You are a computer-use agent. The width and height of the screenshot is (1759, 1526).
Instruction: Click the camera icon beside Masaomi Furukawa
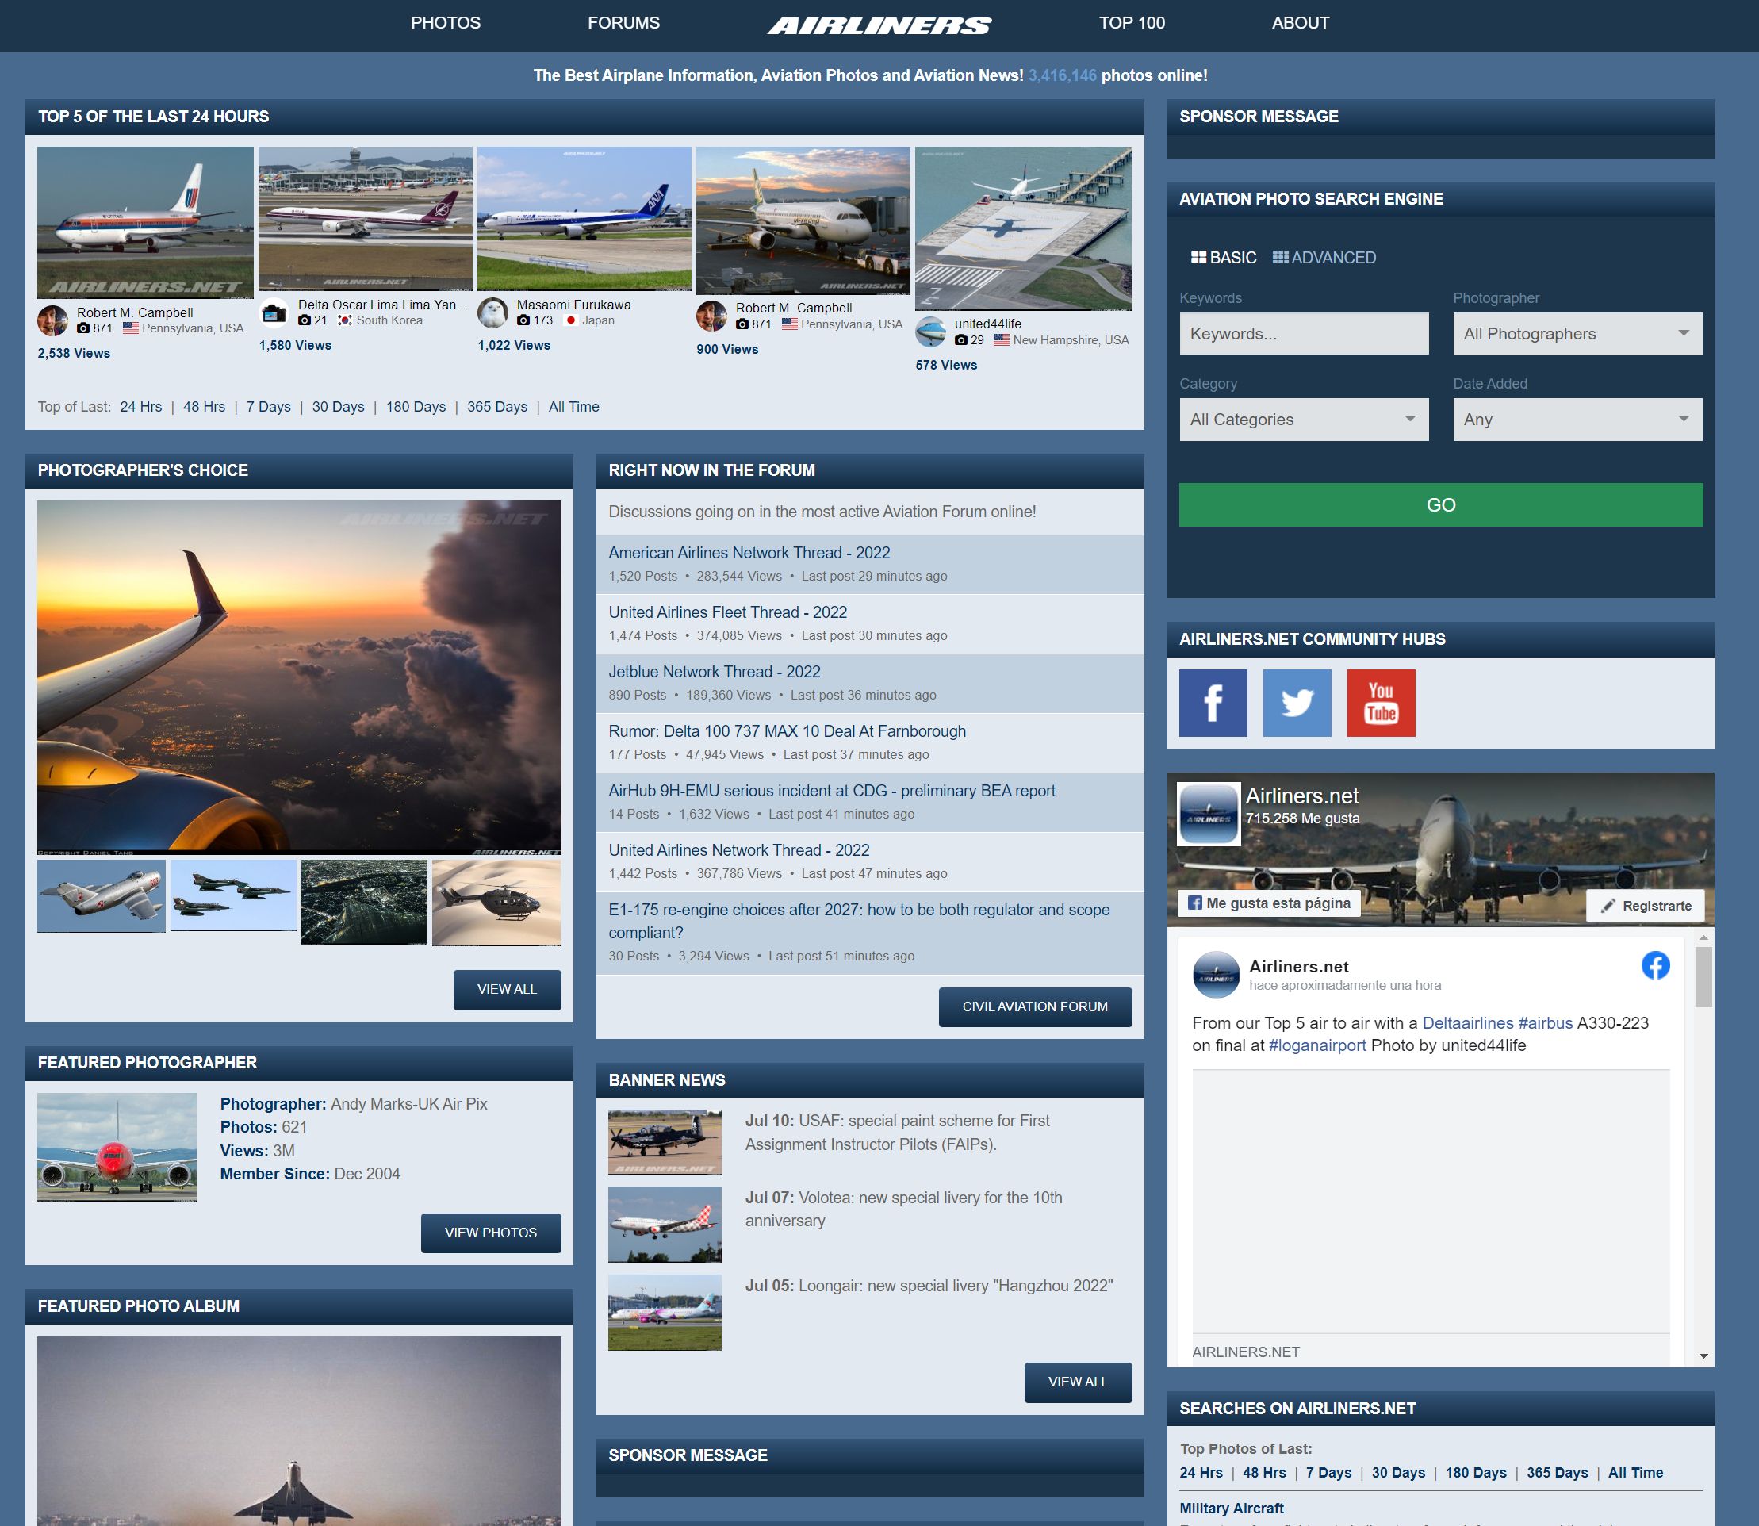point(524,322)
